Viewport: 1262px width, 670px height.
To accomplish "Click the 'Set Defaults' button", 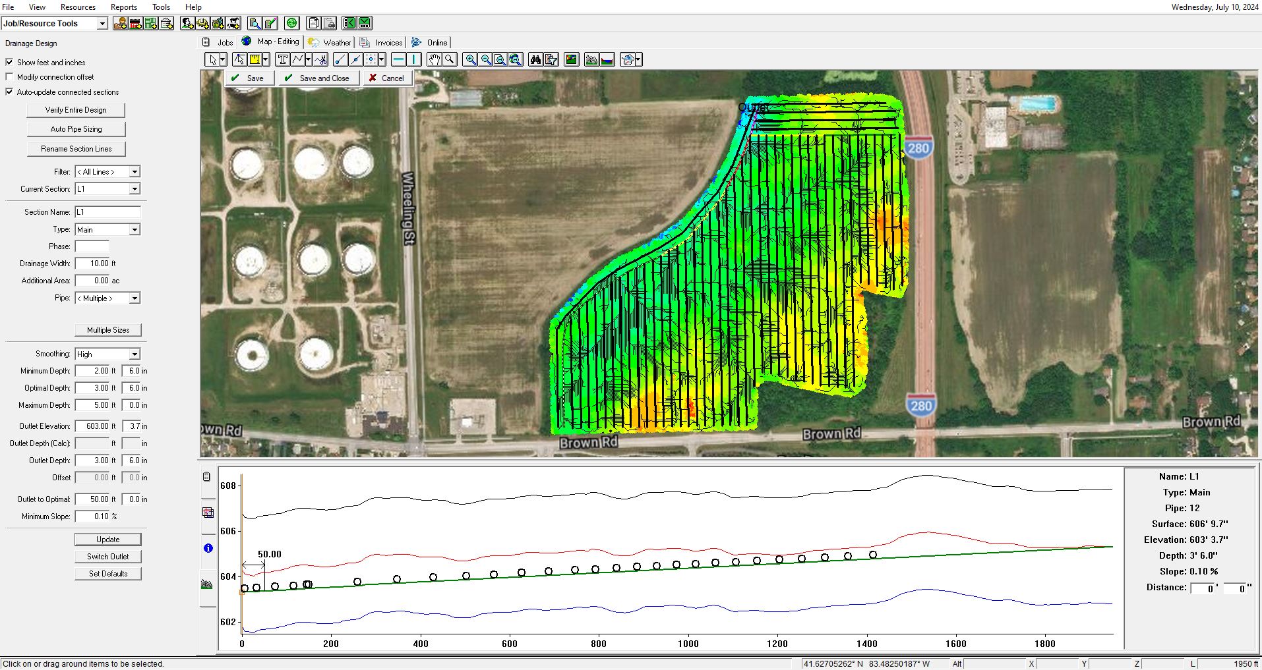I will click(108, 574).
